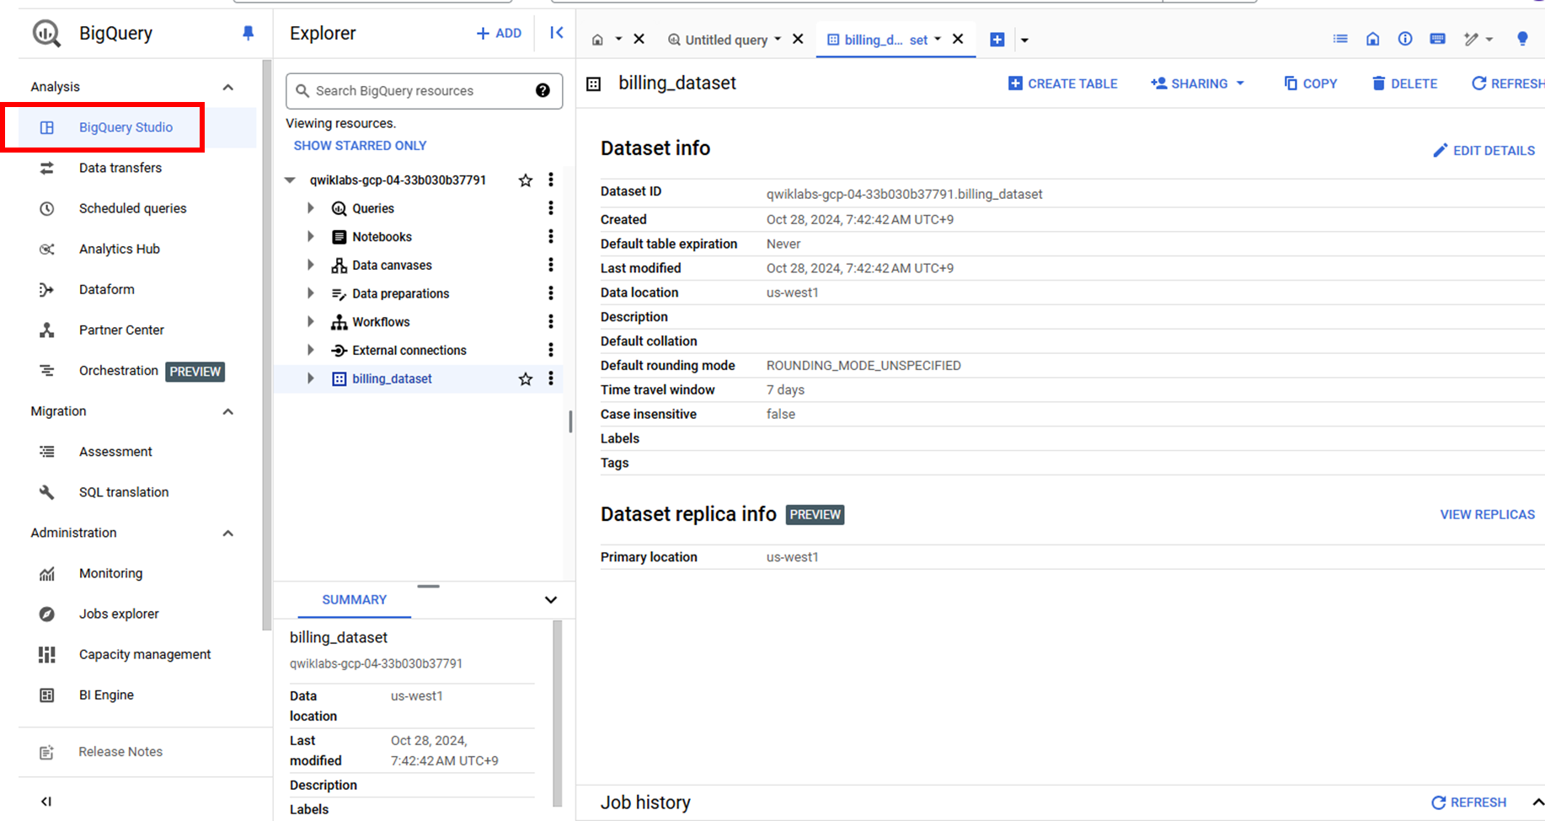Image resolution: width=1545 pixels, height=821 pixels.
Task: Click DELETE dataset button
Action: point(1404,83)
